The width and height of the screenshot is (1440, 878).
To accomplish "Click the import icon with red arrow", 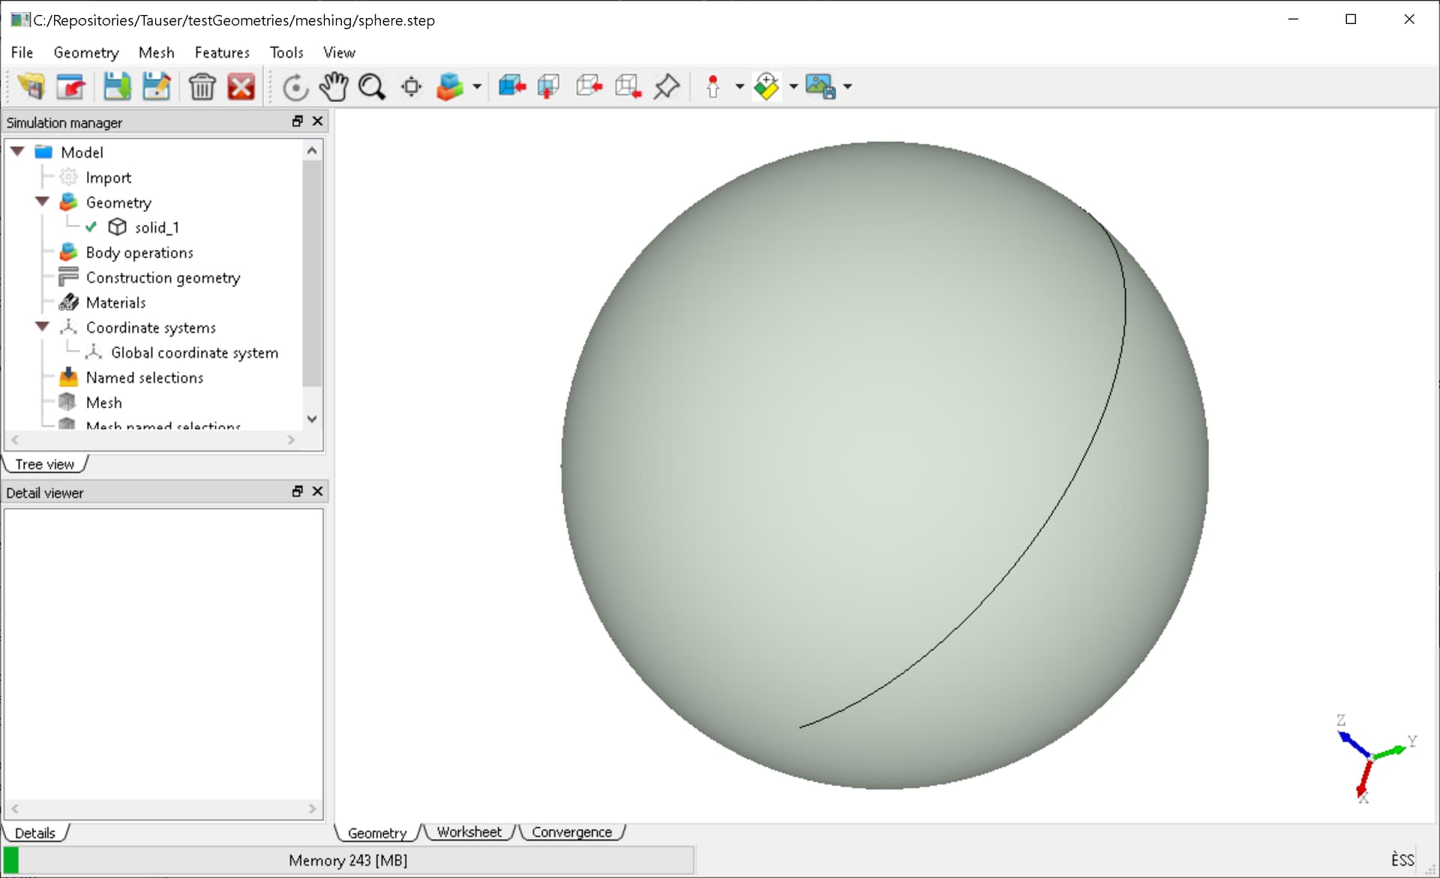I will (71, 87).
